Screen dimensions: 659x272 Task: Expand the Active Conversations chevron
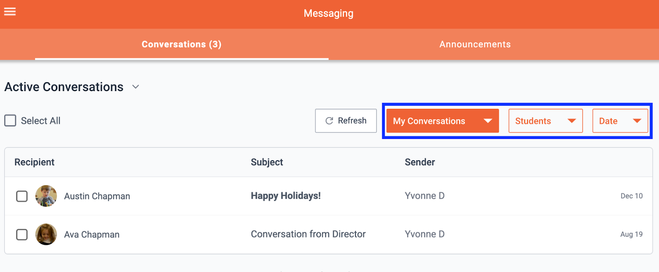[136, 87]
